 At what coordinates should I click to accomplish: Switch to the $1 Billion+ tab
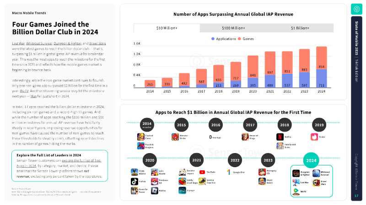click(x=301, y=28)
